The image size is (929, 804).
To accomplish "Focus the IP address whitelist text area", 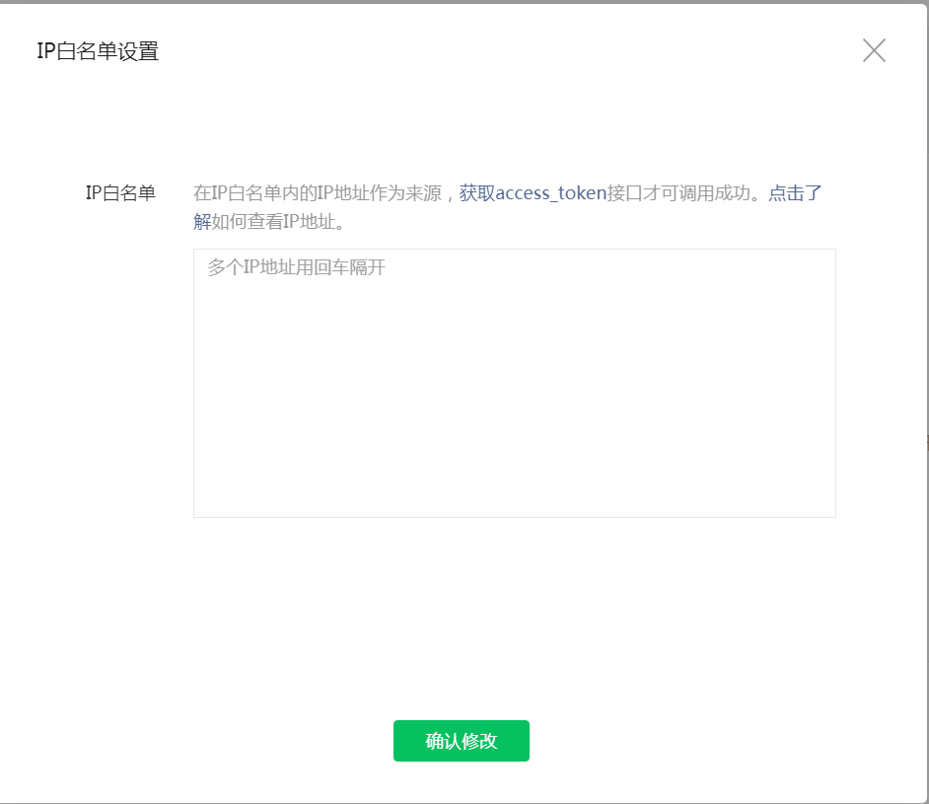I will pos(514,383).
